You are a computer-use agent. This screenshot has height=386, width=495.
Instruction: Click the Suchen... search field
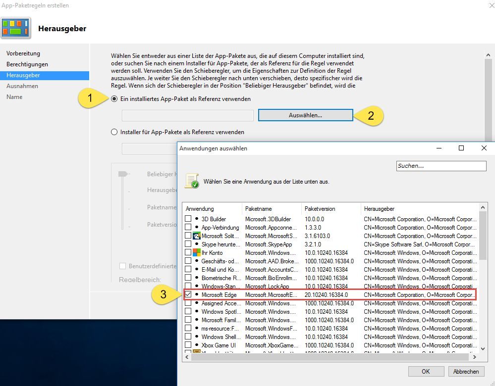click(x=441, y=166)
